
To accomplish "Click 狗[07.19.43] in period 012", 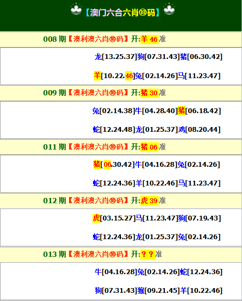I will (x=199, y=218).
